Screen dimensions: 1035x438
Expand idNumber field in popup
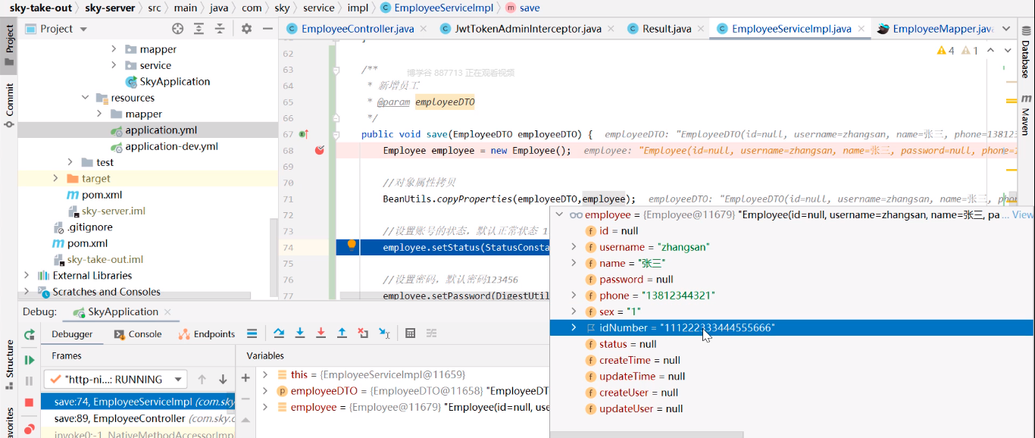[574, 327]
